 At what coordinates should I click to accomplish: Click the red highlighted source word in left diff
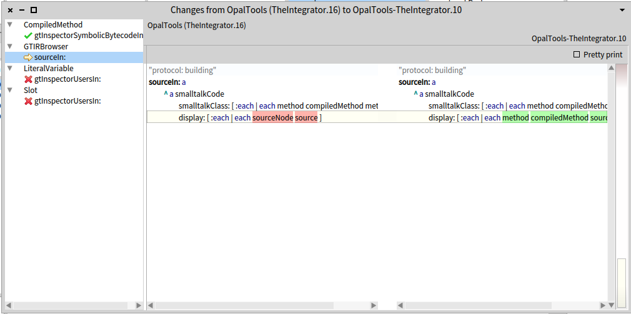306,118
